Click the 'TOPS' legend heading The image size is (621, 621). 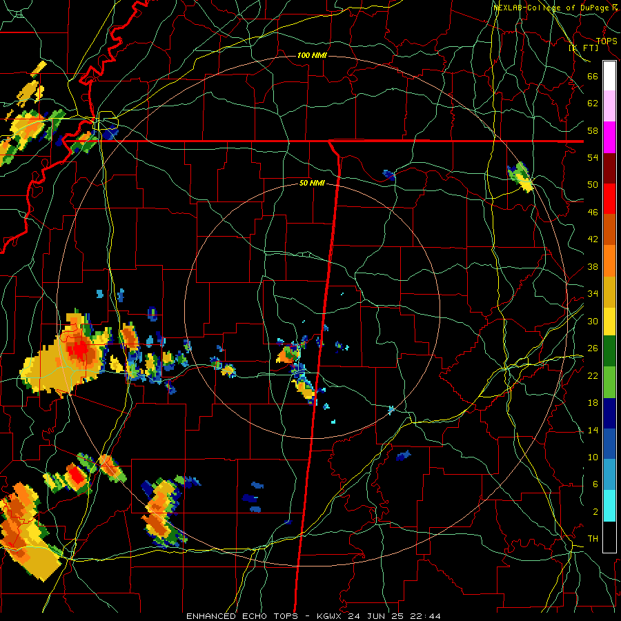click(607, 41)
